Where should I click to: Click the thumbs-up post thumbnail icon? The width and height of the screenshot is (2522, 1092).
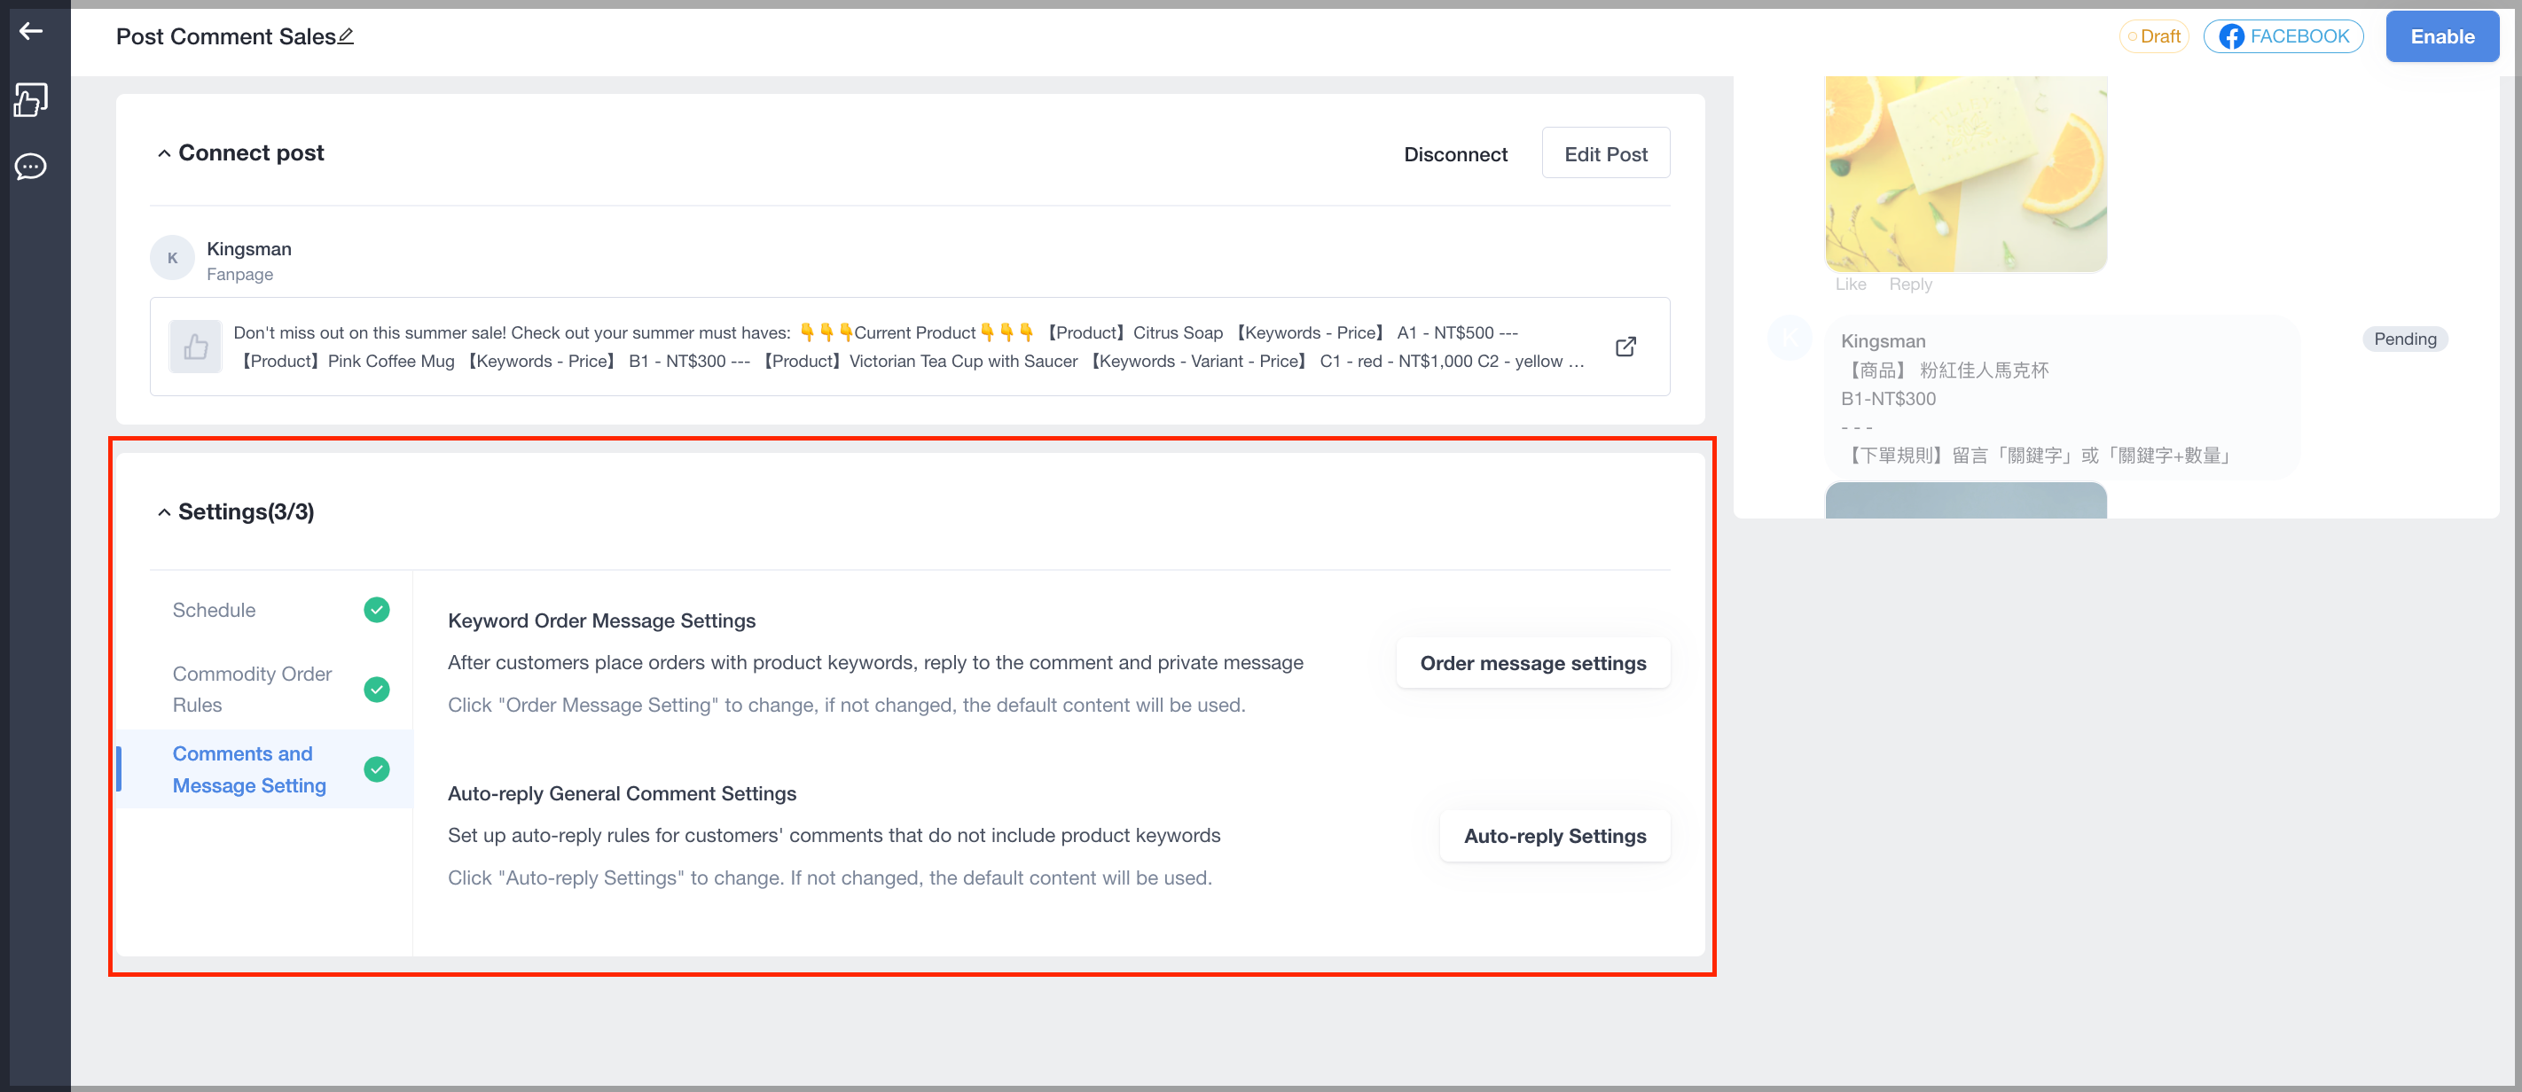tap(196, 347)
